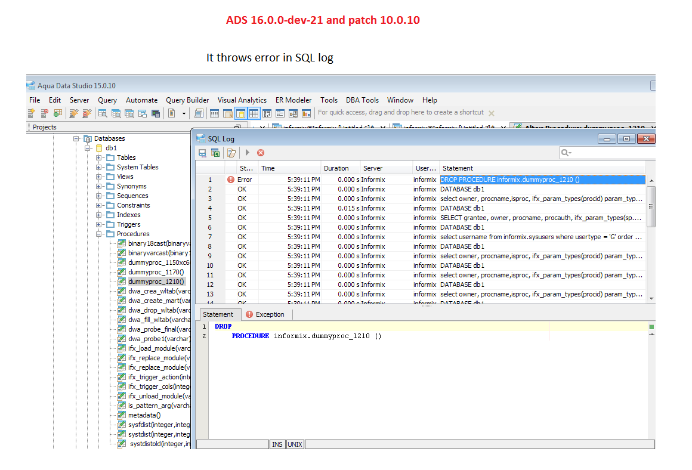
Task: Click the red clear icon in SQL Log
Action: pyautogui.click(x=261, y=153)
